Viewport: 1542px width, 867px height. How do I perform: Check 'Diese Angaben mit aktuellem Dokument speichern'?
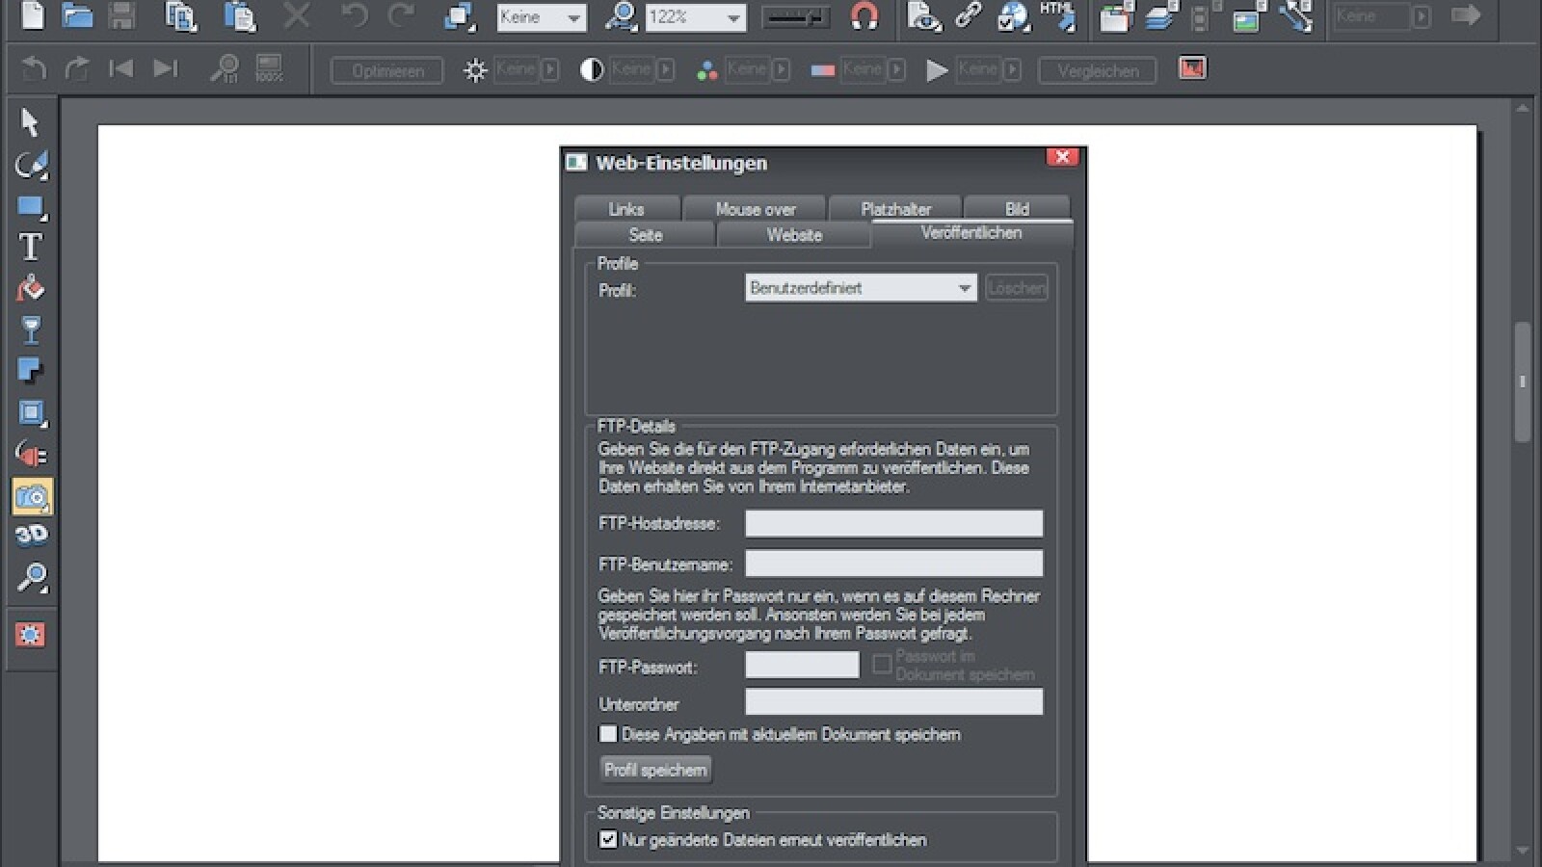(607, 733)
